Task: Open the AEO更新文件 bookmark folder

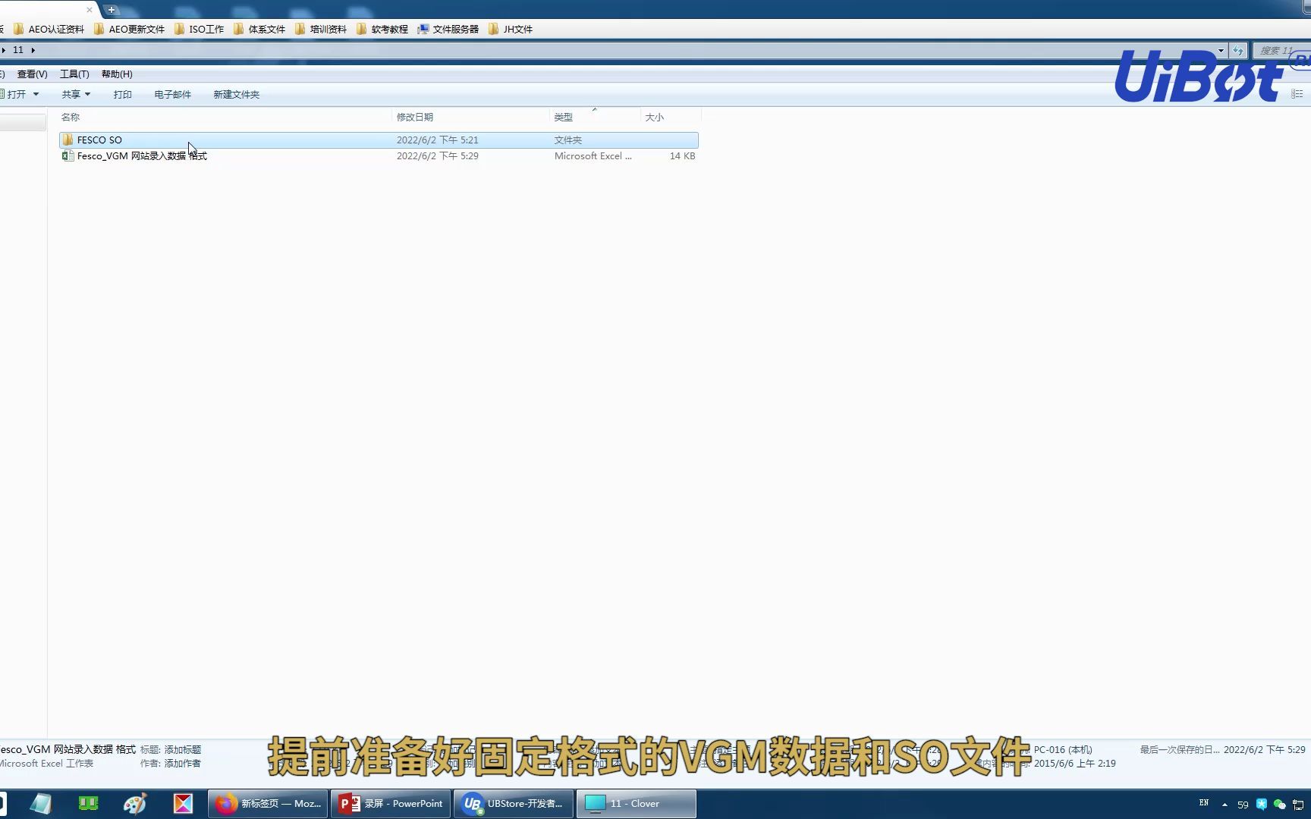Action: [129, 29]
